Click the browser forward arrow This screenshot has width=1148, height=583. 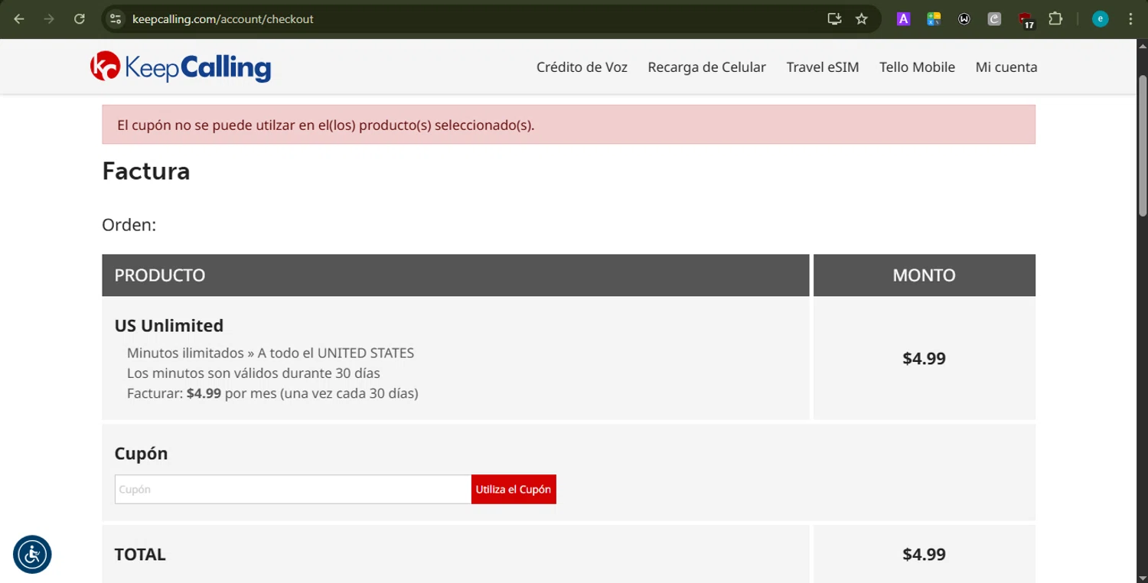coord(49,19)
